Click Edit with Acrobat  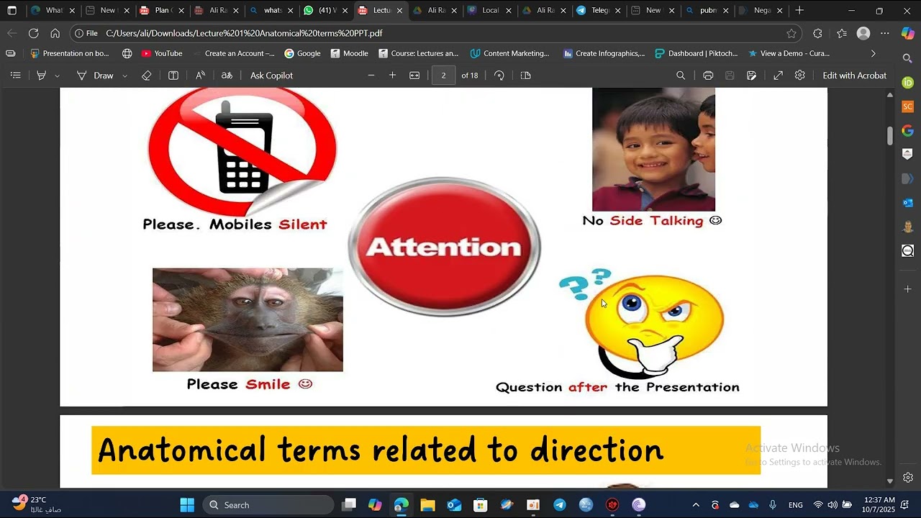[854, 76]
